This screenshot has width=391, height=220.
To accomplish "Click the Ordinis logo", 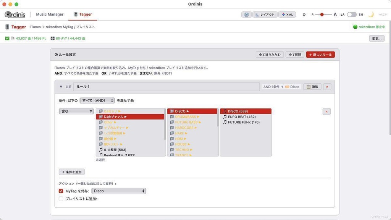I will tap(15, 15).
